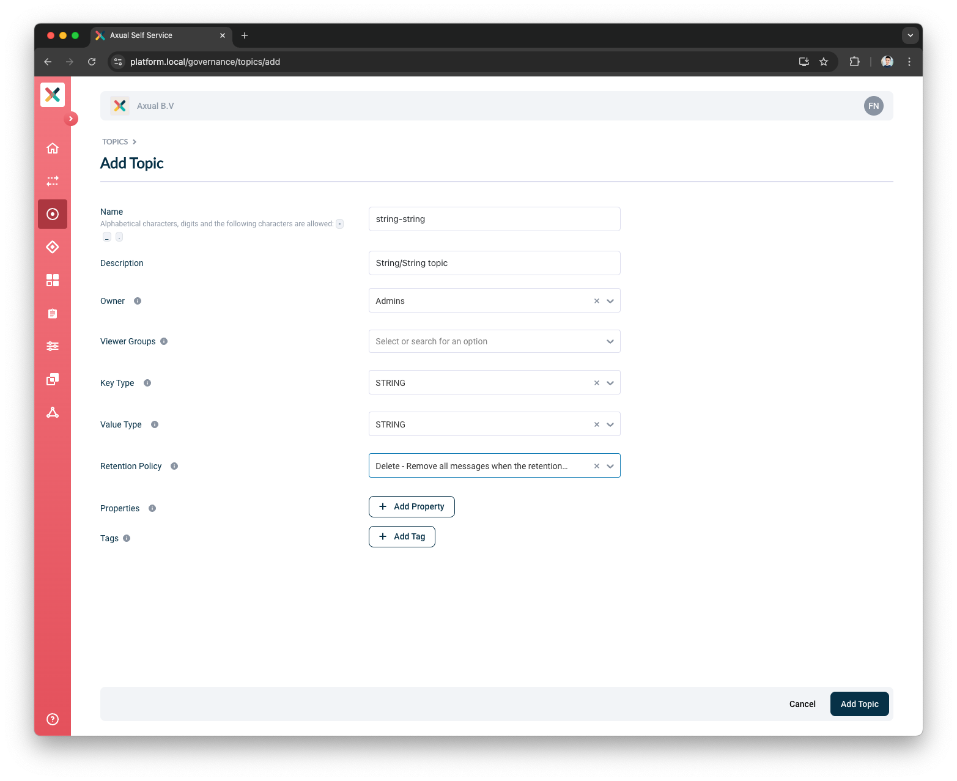This screenshot has height=781, width=957.
Task: Open the FN avatar in the top banner
Action: point(873,106)
